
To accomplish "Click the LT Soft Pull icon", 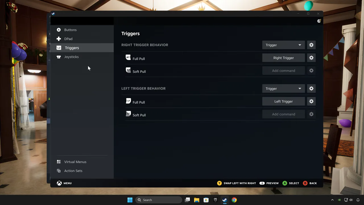I will point(128,114).
